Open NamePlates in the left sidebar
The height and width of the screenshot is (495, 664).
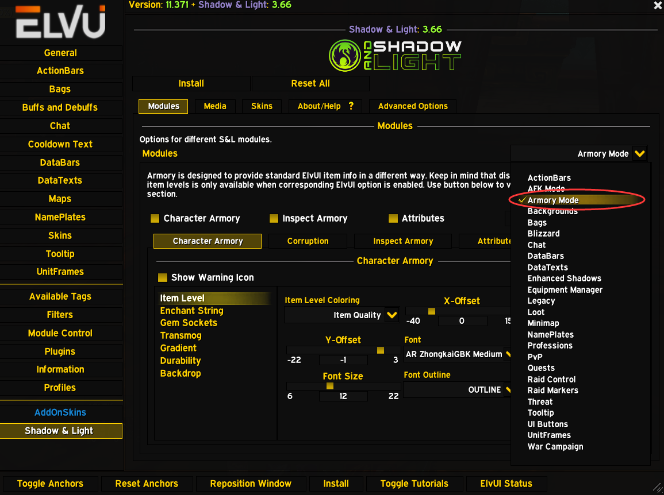[x=61, y=217]
